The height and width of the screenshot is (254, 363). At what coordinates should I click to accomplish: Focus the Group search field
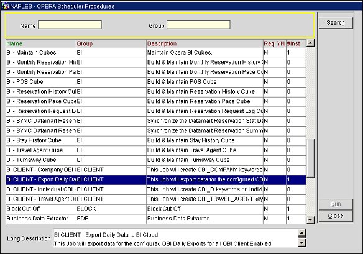198,25
